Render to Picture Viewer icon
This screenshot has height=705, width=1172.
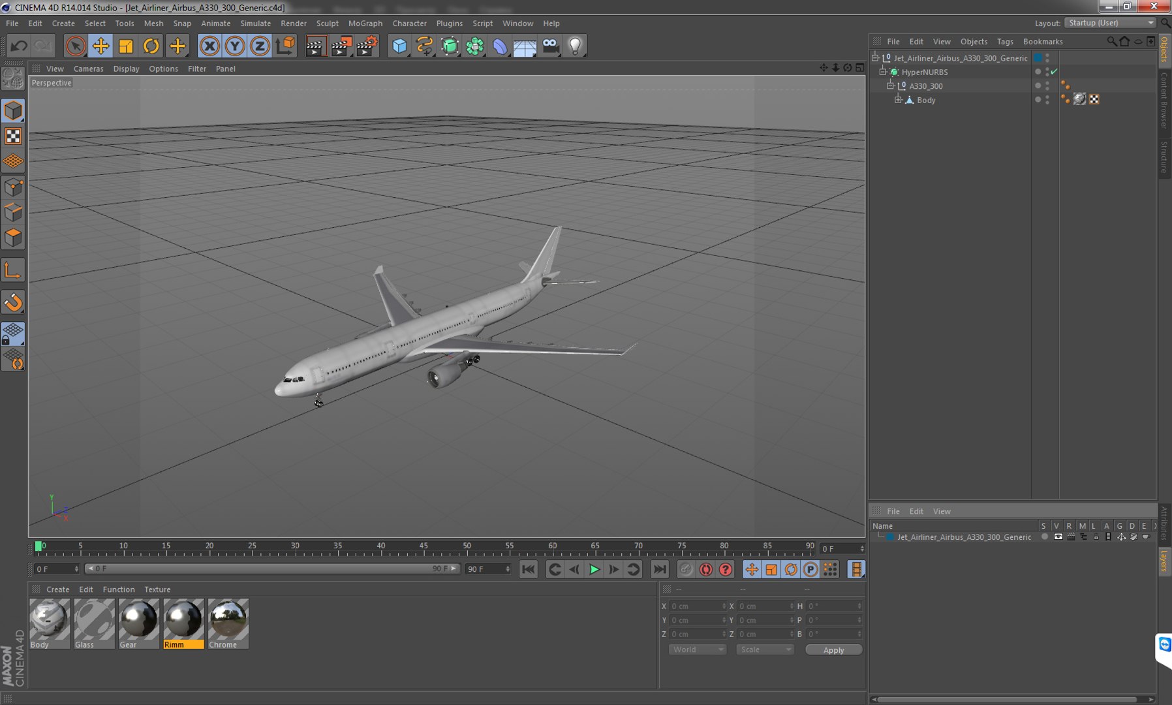(341, 46)
